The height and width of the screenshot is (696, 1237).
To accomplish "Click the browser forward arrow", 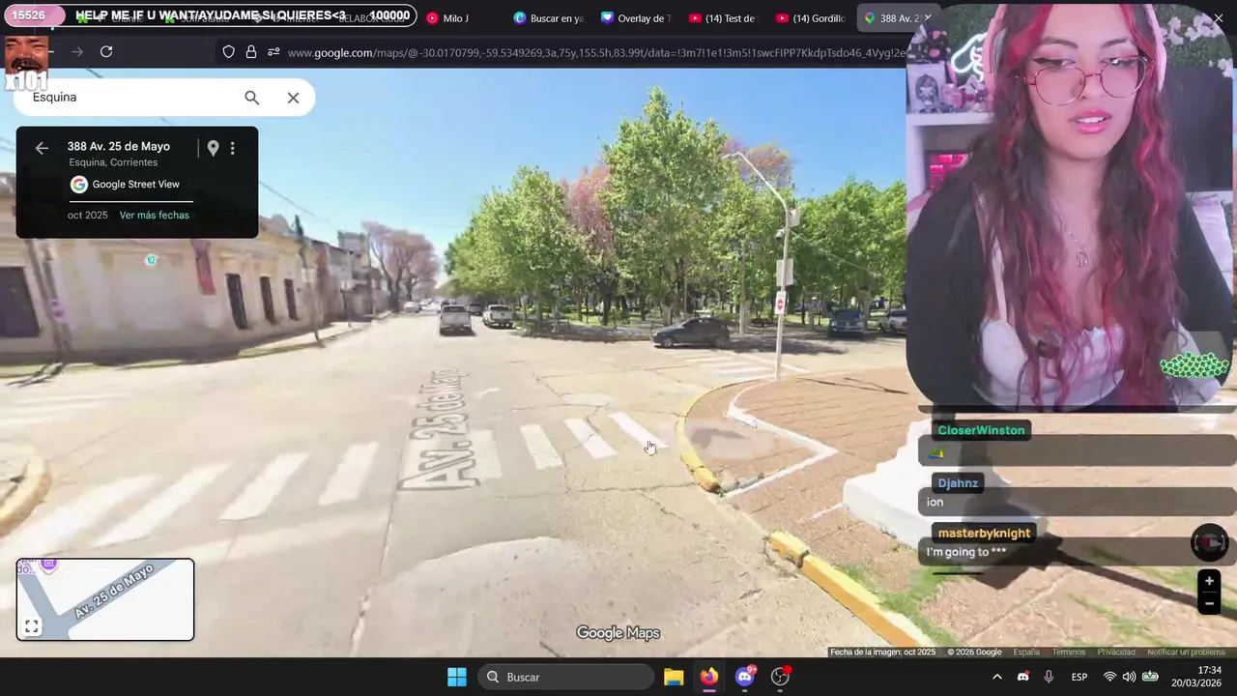I will pos(77,52).
